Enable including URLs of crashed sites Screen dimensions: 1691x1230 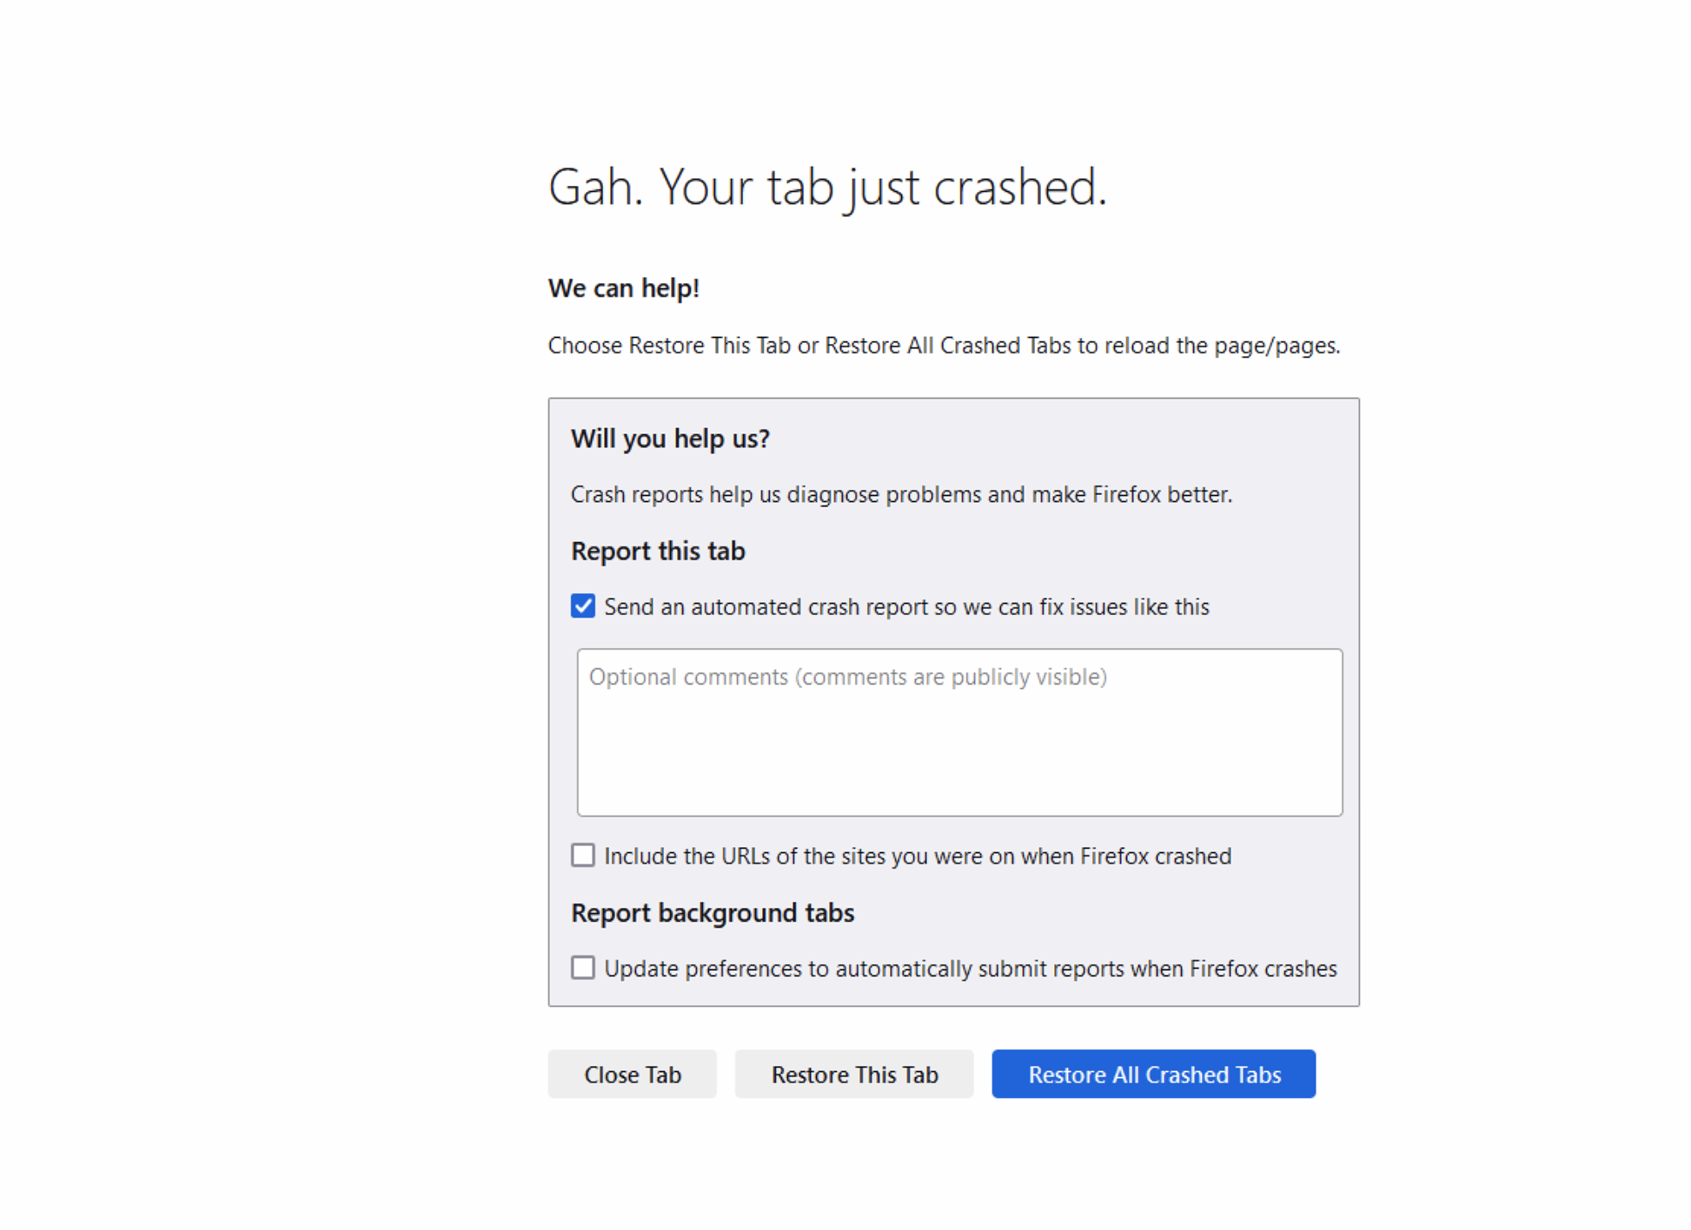[x=583, y=856]
